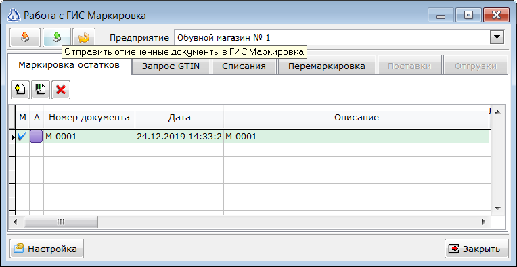Image resolution: width=517 pixels, height=267 pixels.
Task: Click the vertical scrollbar down arrow
Action: (497, 208)
